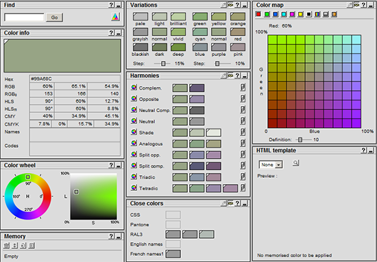Image resolution: width=377 pixels, height=262 pixels.
Task: Pick the pale variation swatch
Action: pyautogui.click(x=141, y=16)
